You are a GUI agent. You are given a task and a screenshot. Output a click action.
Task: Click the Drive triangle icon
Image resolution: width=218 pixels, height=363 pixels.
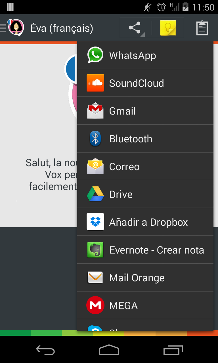coord(95,194)
